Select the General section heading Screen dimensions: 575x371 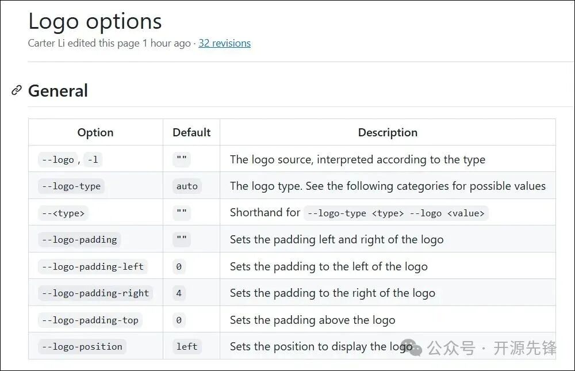tap(58, 91)
